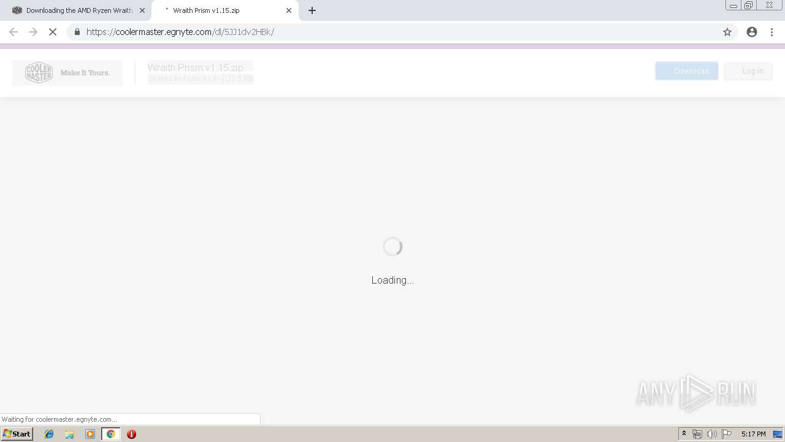This screenshot has width=785, height=442.
Task: Restore down the Chrome window
Action: (x=749, y=6)
